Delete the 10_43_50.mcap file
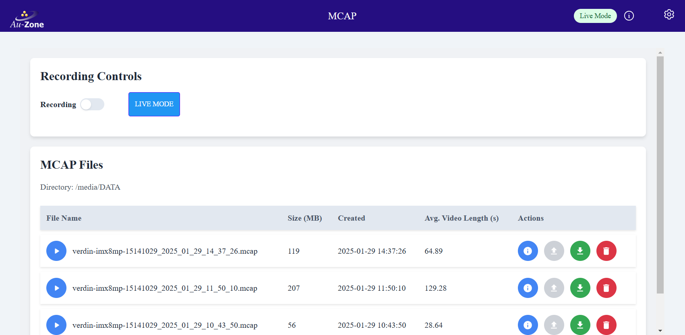The width and height of the screenshot is (685, 335). pyautogui.click(x=606, y=325)
